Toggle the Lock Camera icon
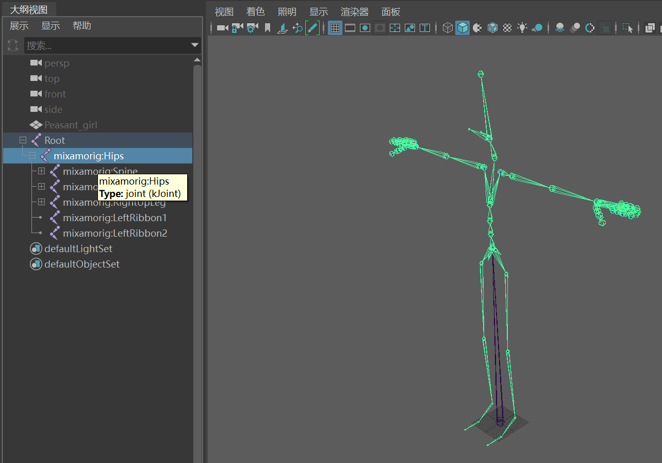 point(237,28)
